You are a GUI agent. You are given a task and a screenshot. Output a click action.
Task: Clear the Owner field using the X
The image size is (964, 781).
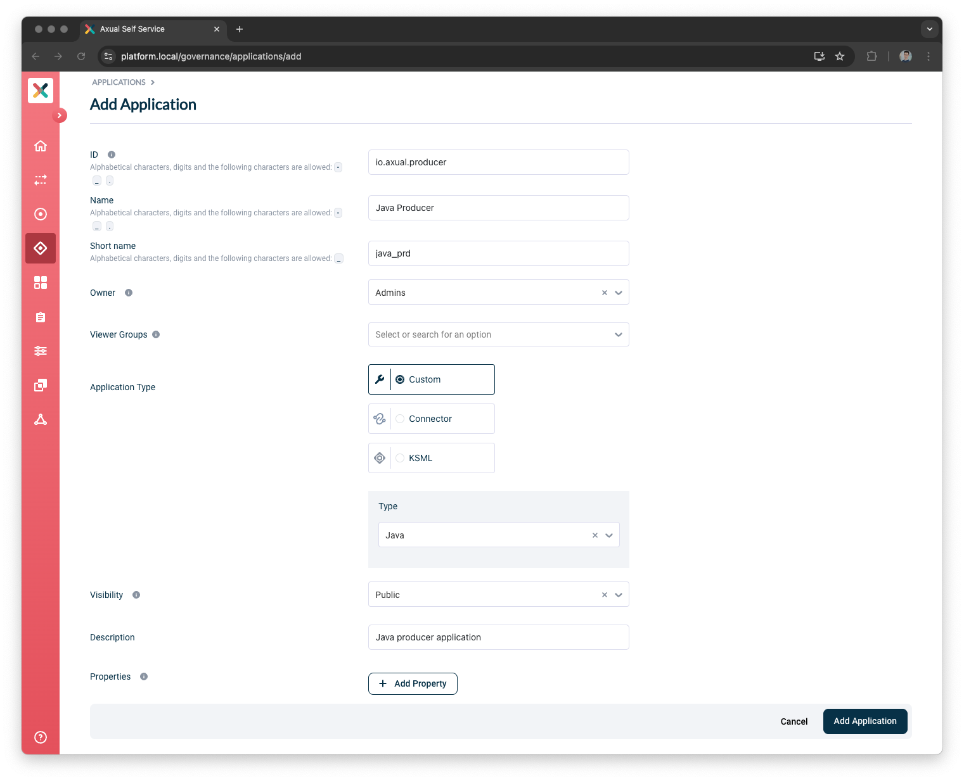click(x=604, y=293)
